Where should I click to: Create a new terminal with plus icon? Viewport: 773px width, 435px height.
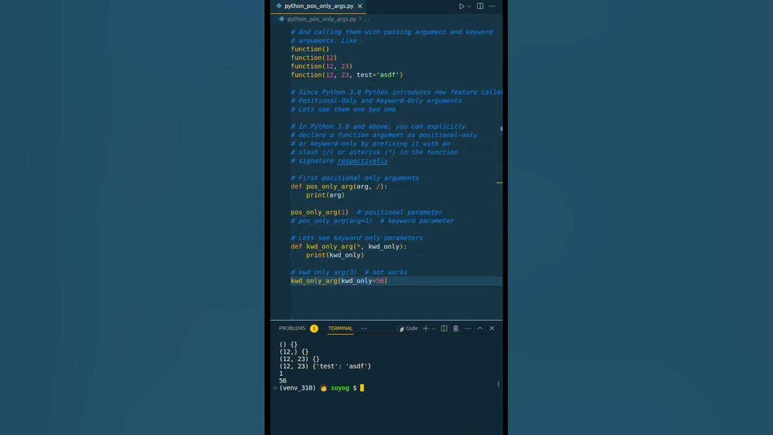click(425, 329)
